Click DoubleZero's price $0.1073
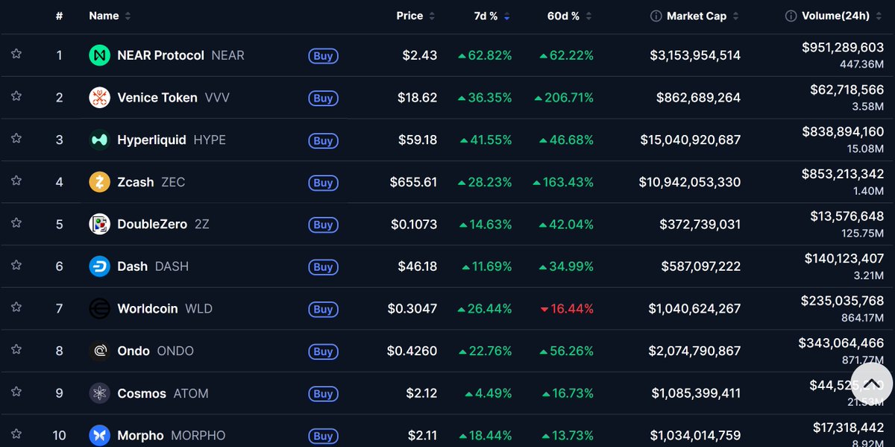 pos(412,224)
